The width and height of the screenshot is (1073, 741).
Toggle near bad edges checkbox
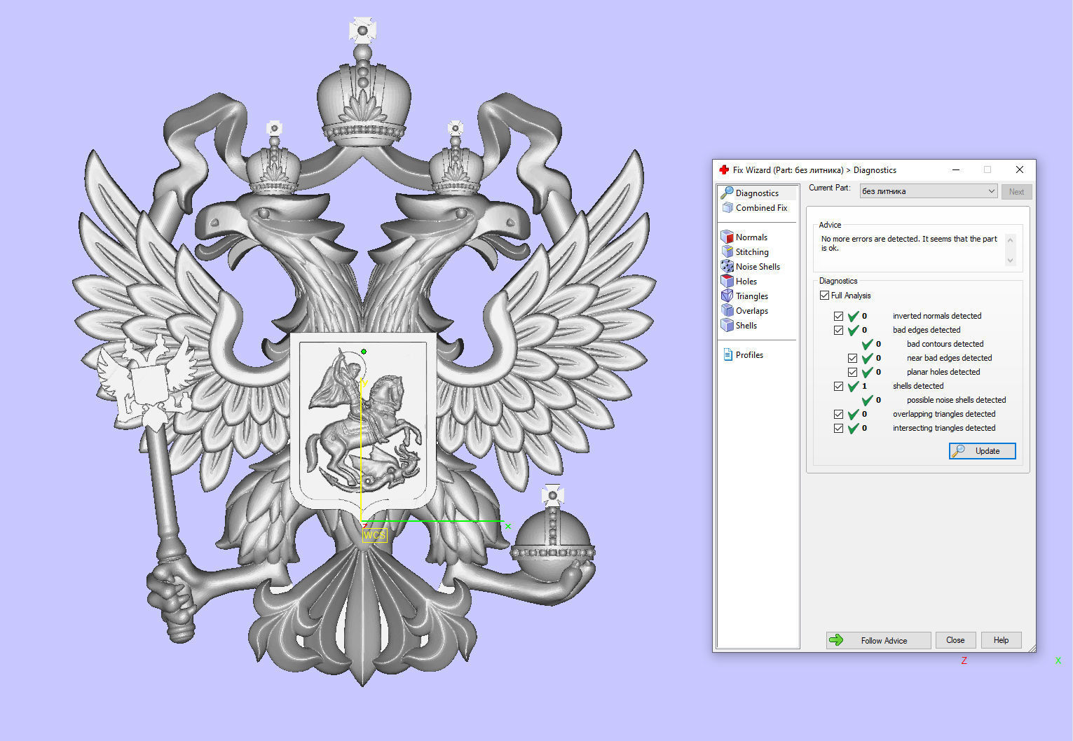(852, 358)
